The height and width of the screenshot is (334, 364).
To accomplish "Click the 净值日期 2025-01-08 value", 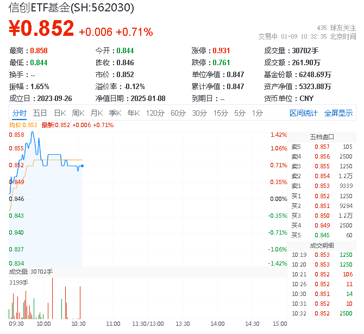I will (148, 98).
